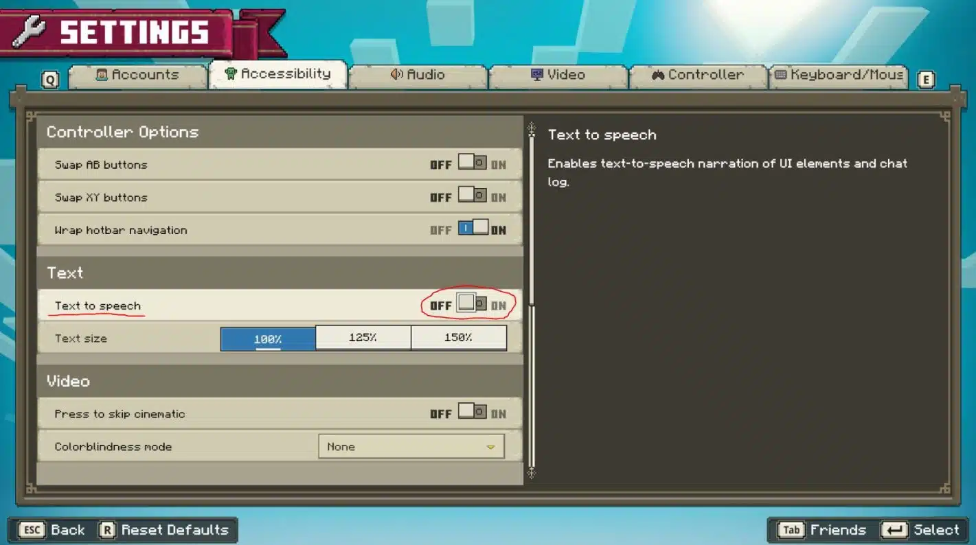Go to the Accounts tab
The width and height of the screenshot is (976, 545).
[x=137, y=75]
